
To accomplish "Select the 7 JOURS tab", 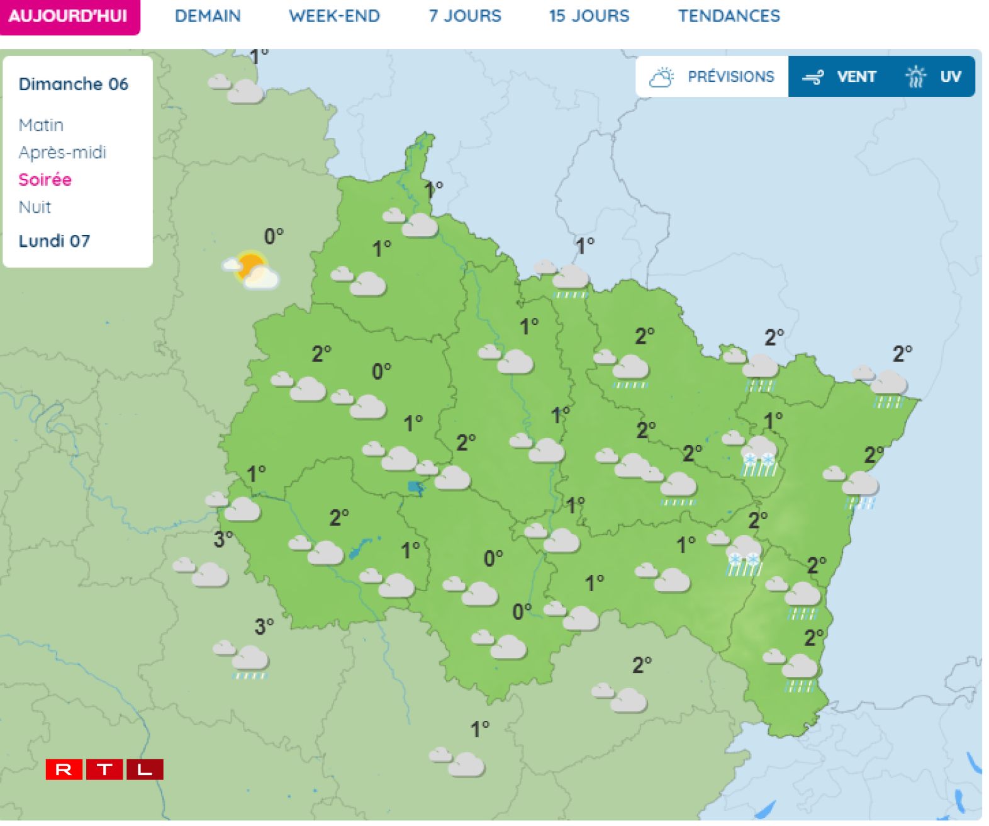I will click(465, 16).
